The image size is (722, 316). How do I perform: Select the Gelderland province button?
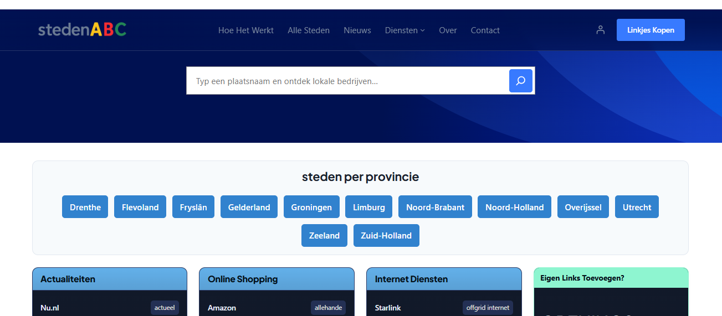coord(249,207)
